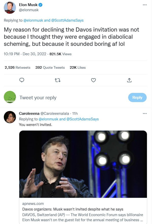This screenshot has height=224, width=152.
Task: Open the AP News article photo
Action: tap(83, 164)
